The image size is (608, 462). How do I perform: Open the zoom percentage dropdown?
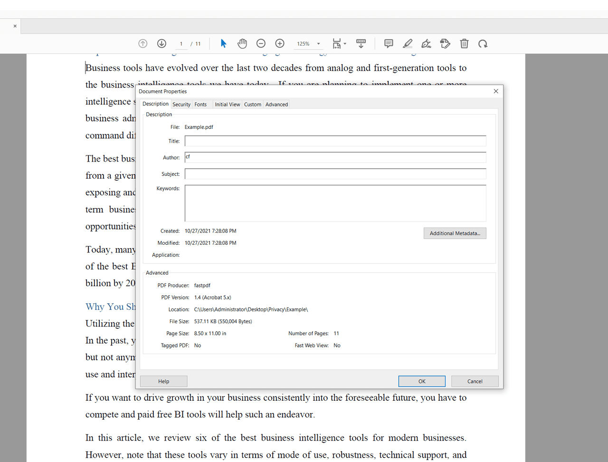pyautogui.click(x=319, y=43)
